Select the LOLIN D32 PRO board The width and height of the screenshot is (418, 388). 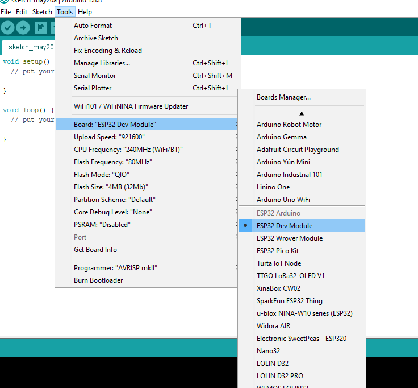(x=302, y=376)
